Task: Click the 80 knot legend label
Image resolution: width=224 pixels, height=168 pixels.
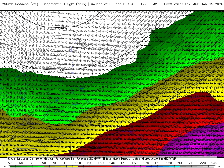Action: click(x=44, y=163)
